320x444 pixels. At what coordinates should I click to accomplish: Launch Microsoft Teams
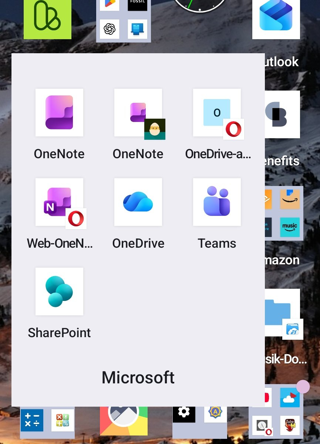(217, 202)
